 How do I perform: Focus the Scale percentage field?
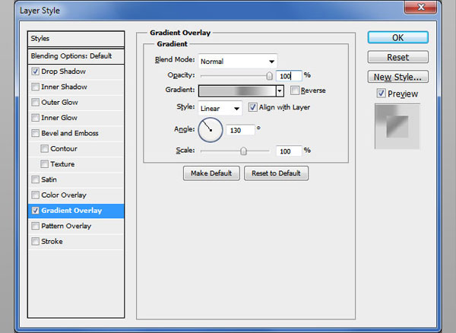click(x=289, y=151)
